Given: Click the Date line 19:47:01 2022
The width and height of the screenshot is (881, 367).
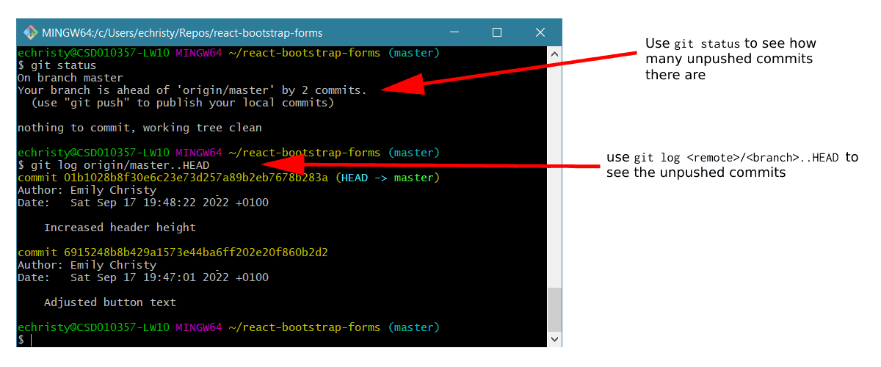Looking at the screenshot, I should 143,277.
